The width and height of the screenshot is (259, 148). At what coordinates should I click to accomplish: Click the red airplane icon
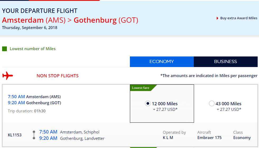(x=8, y=76)
